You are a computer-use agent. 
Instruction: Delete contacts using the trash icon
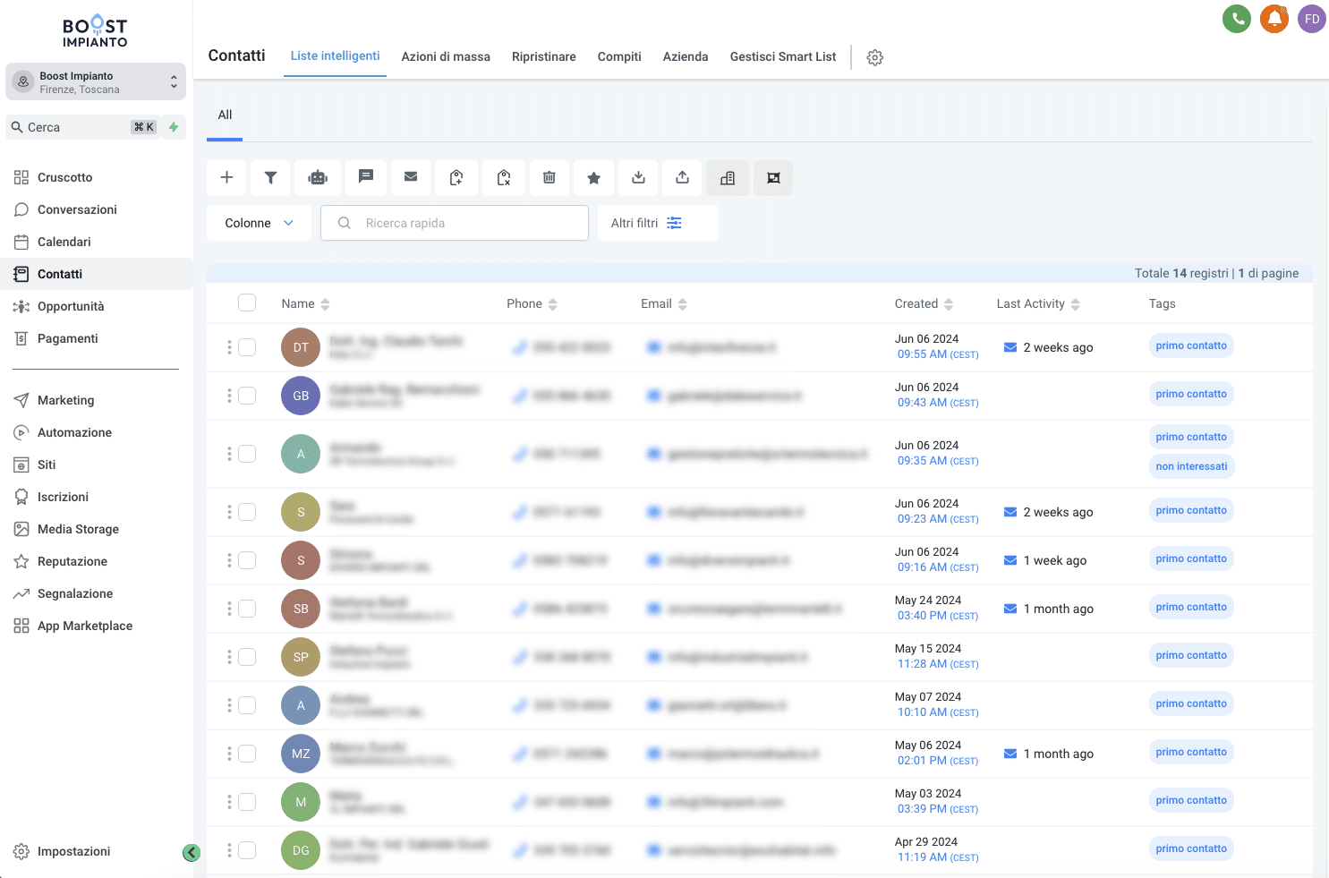click(x=549, y=178)
